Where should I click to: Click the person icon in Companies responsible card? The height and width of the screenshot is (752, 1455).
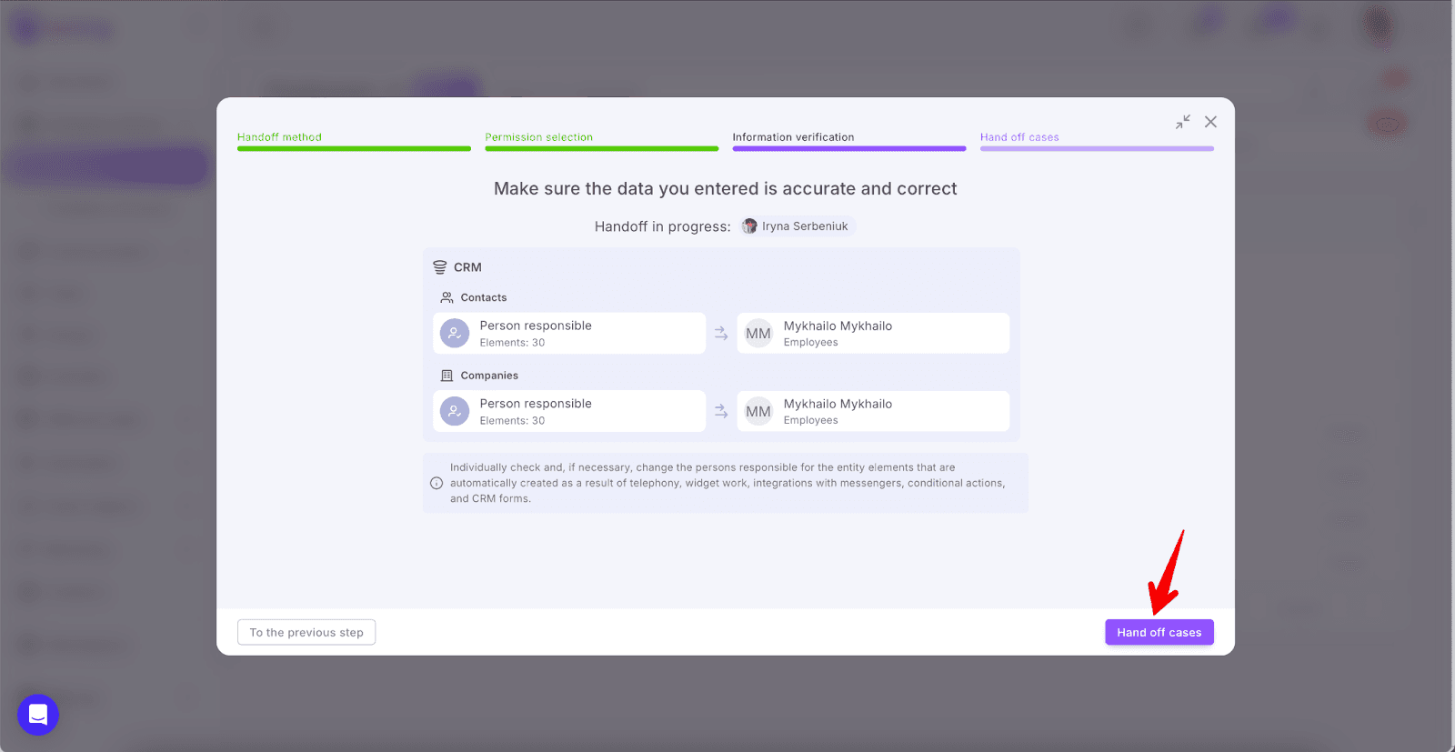pos(455,412)
